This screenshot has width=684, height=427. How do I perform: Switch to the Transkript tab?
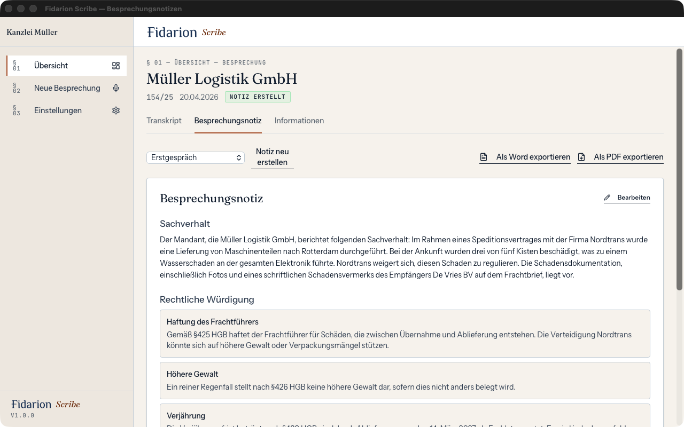click(x=164, y=121)
